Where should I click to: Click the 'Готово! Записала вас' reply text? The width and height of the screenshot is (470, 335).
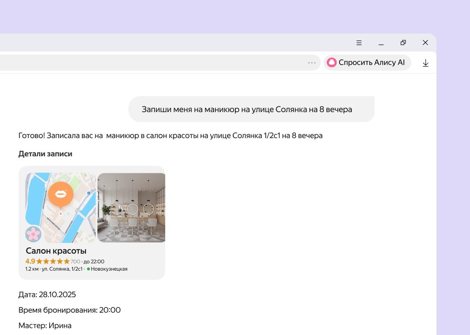(x=171, y=136)
